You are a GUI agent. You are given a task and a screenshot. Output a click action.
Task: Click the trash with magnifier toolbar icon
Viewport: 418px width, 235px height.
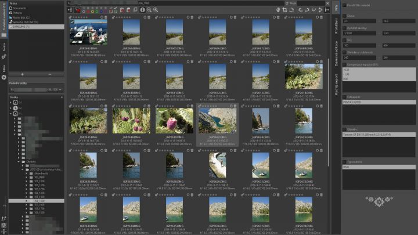point(122,10)
